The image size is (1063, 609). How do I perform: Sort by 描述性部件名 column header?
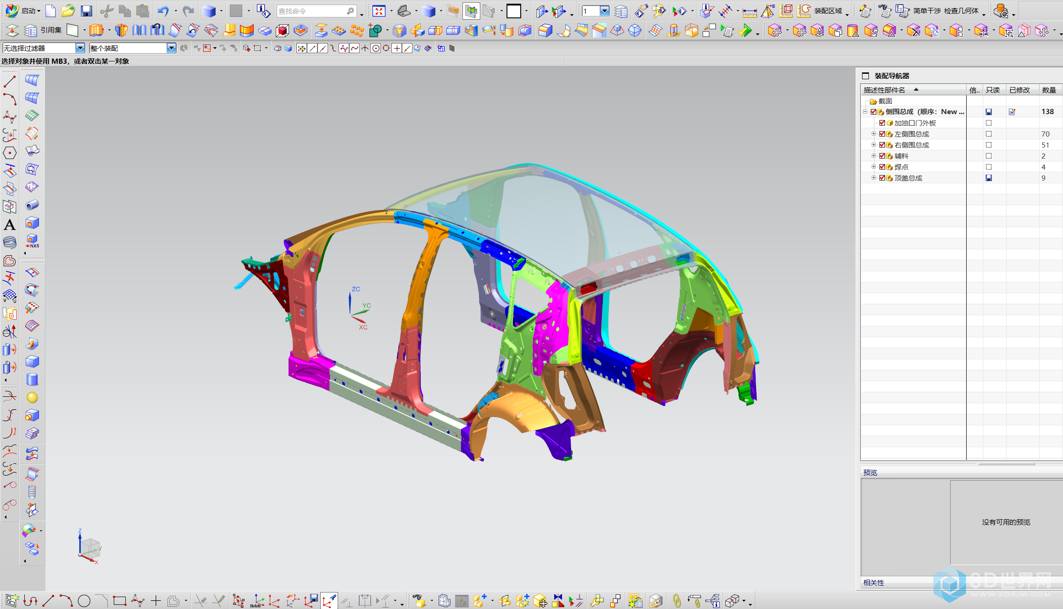[x=914, y=90]
